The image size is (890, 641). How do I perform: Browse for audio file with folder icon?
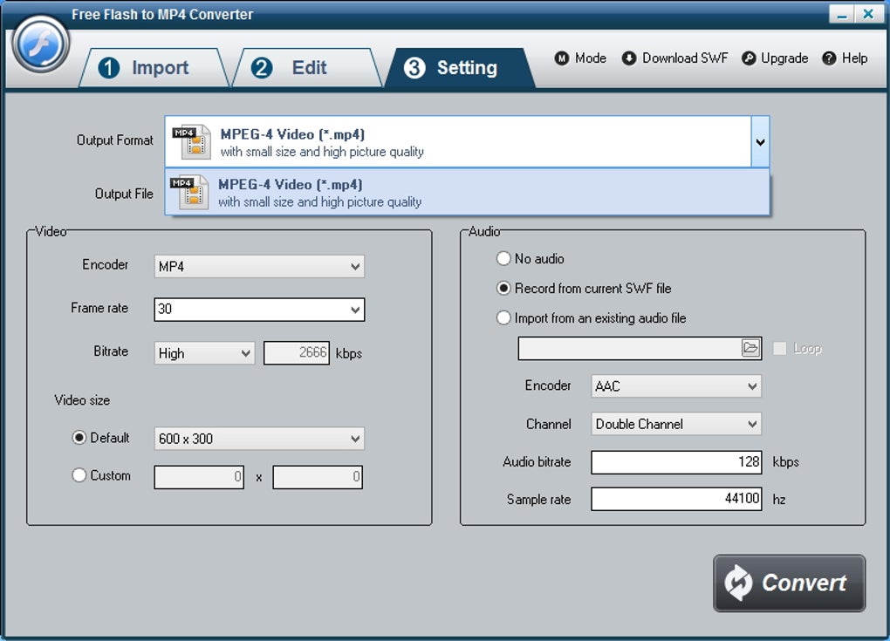point(750,348)
